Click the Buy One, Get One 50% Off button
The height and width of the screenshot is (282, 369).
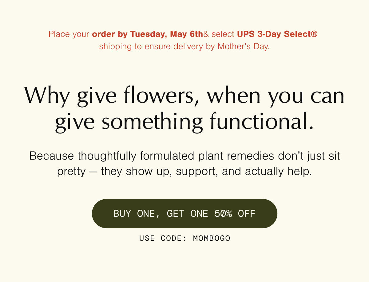point(184,213)
